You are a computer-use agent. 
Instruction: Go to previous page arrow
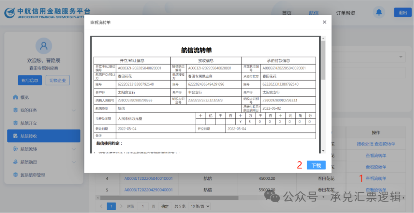coord(101,206)
